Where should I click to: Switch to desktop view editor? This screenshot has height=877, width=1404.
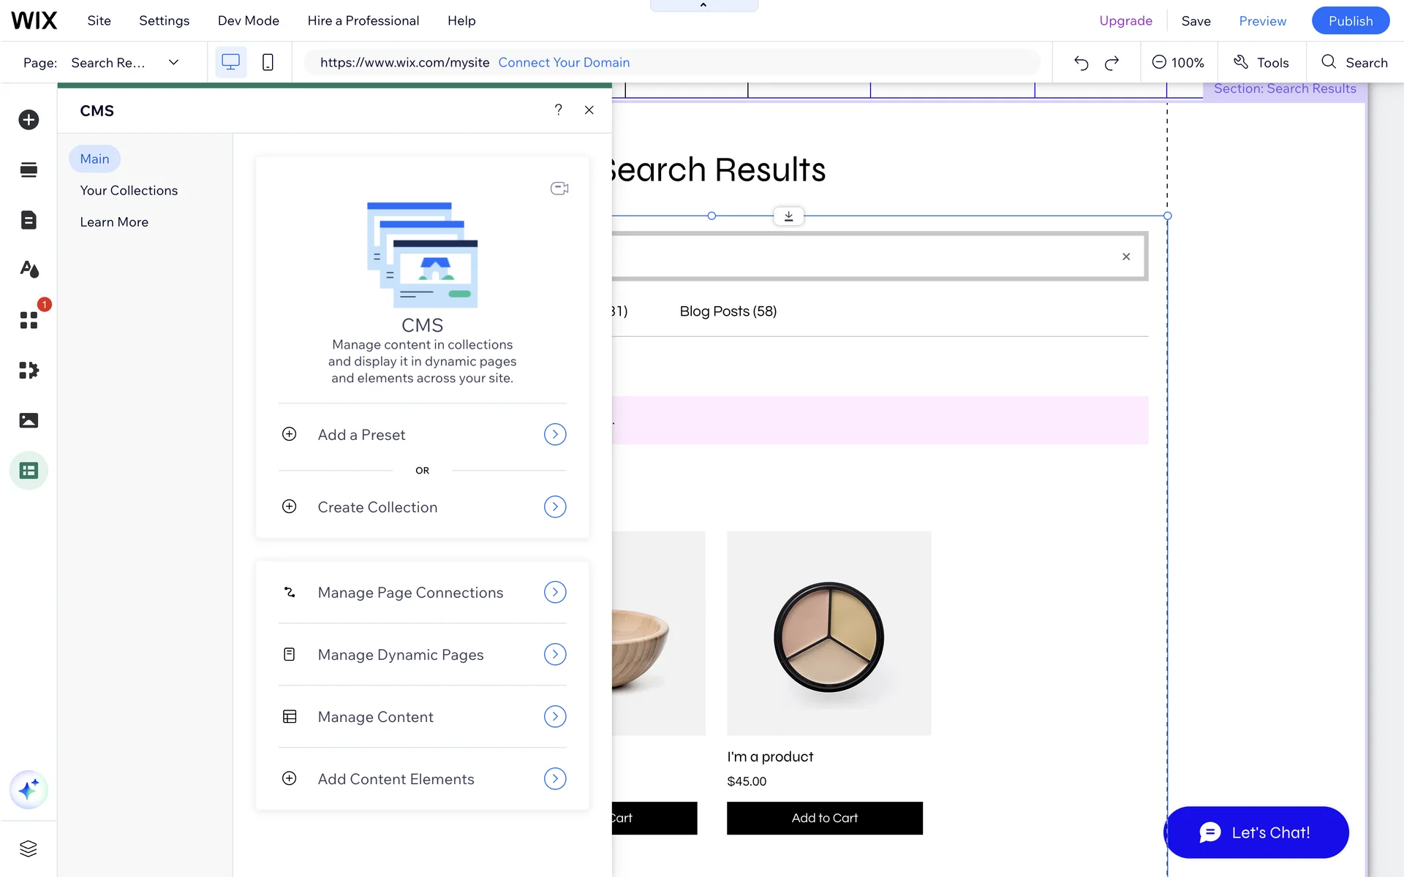(x=230, y=63)
